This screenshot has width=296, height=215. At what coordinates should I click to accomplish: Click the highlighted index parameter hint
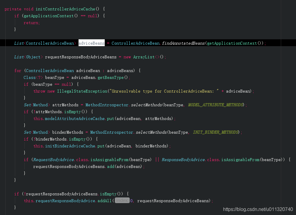[122, 200]
